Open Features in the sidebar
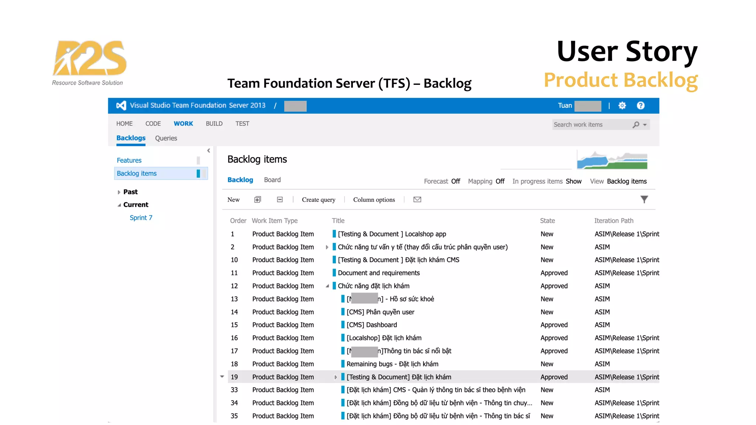The width and height of the screenshot is (756, 425). click(129, 160)
